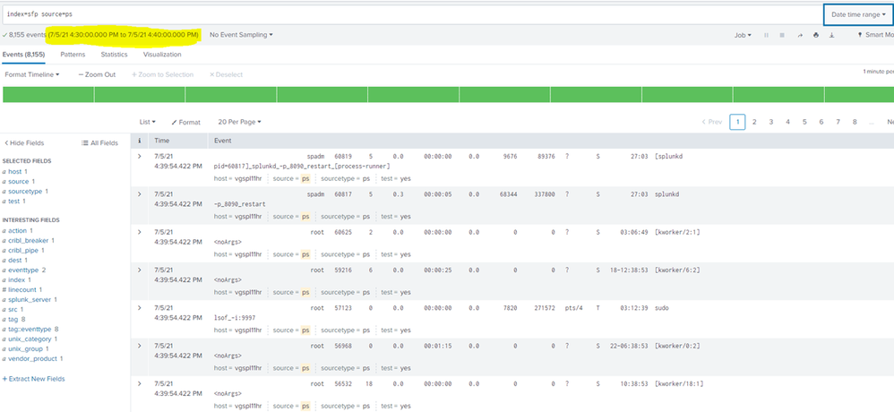Select the first green timeline bar
The height and width of the screenshot is (412, 894).
click(x=48, y=95)
